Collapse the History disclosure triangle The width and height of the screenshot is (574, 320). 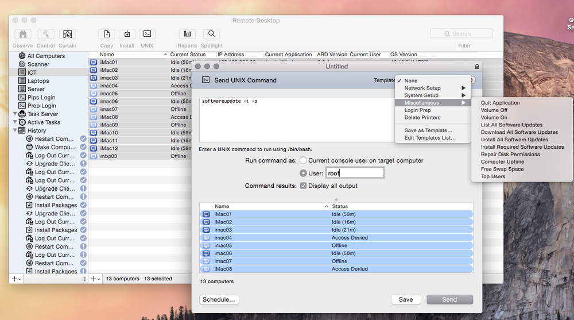click(x=15, y=130)
